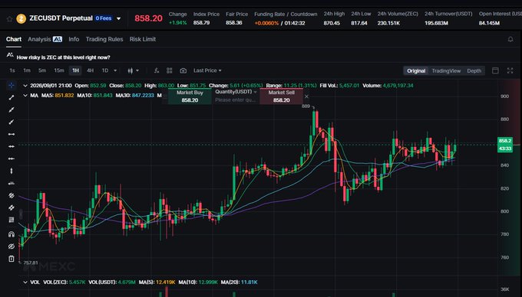The width and height of the screenshot is (522, 297).
Task: Open the ZECUSDT Perpetual pair selector dropdown
Action: click(118, 18)
